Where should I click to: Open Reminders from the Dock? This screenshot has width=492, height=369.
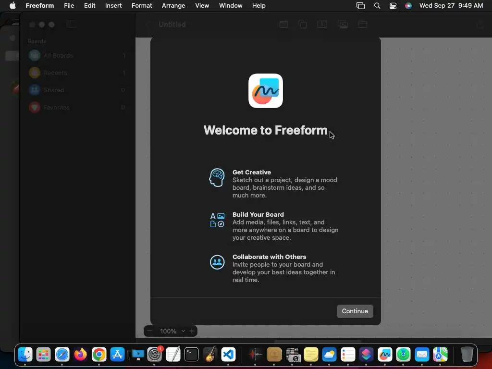click(x=348, y=355)
